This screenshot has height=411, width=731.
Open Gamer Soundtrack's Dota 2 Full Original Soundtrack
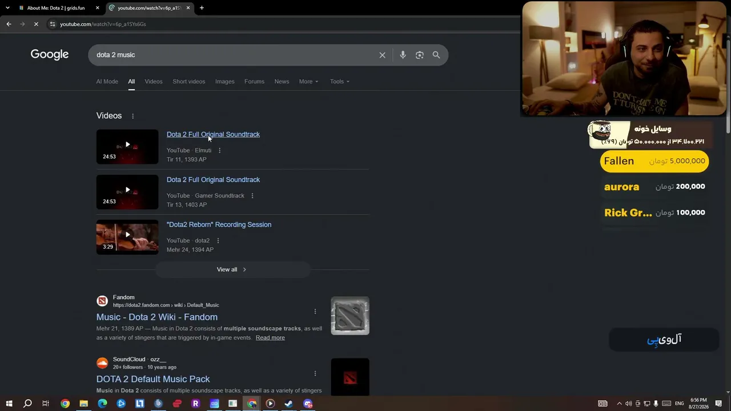coord(213,180)
